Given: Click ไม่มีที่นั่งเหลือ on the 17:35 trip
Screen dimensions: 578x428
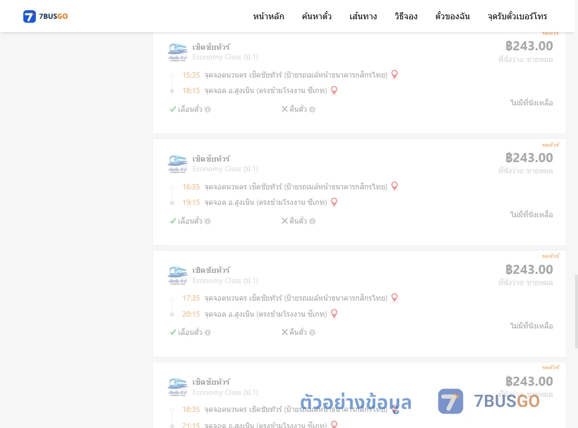Looking at the screenshot, I should pyautogui.click(x=531, y=326).
